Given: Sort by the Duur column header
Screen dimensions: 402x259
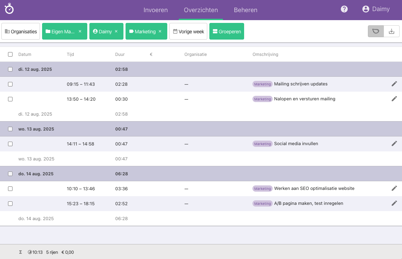Looking at the screenshot, I should coord(120,55).
